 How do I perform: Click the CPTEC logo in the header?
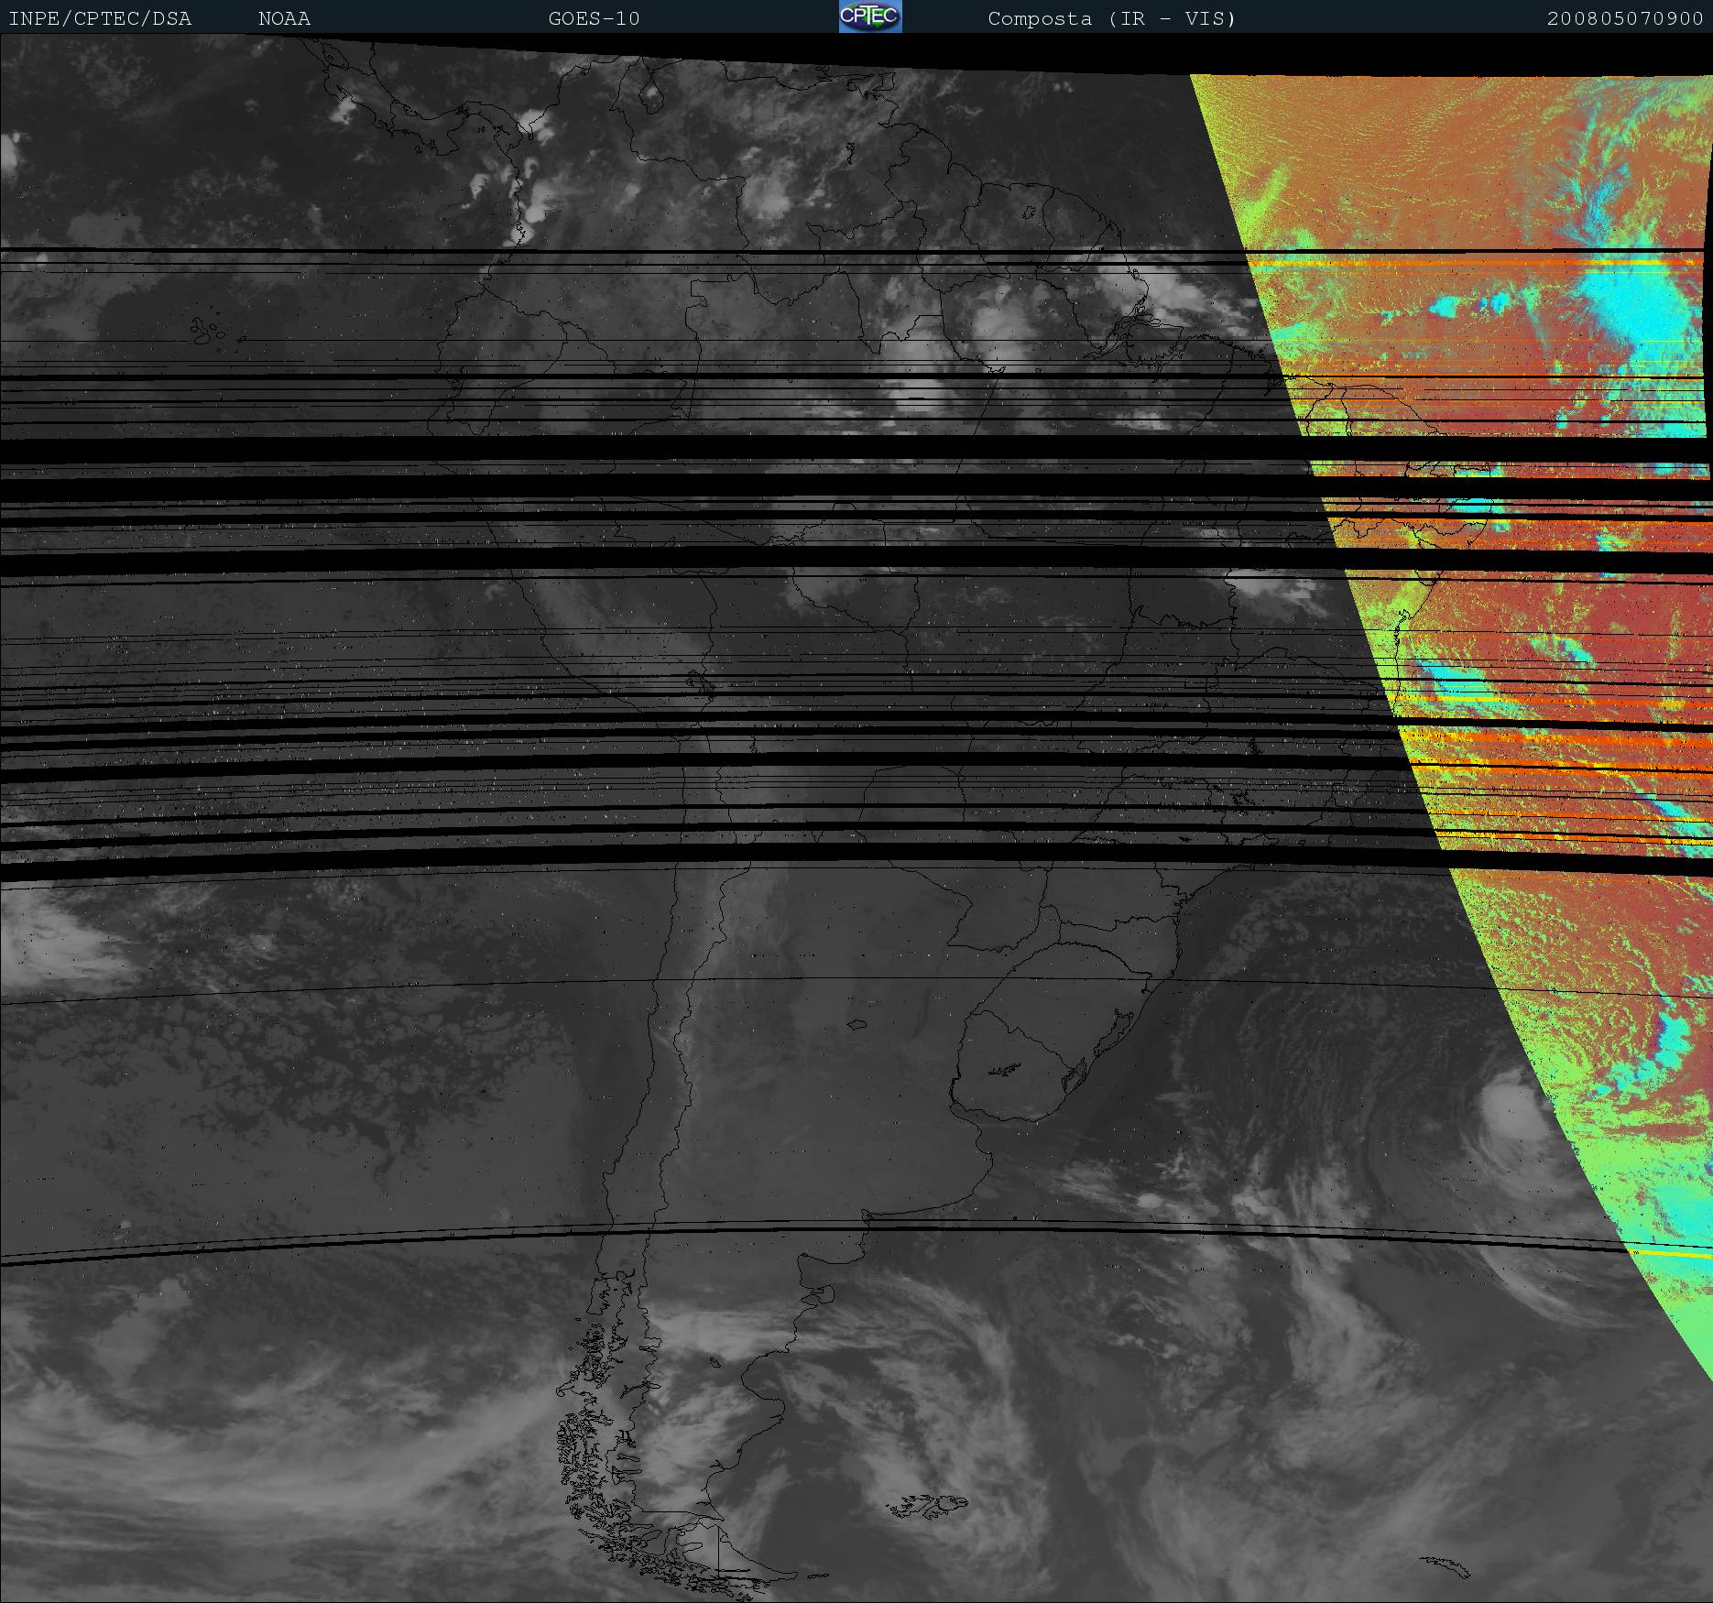(x=869, y=17)
